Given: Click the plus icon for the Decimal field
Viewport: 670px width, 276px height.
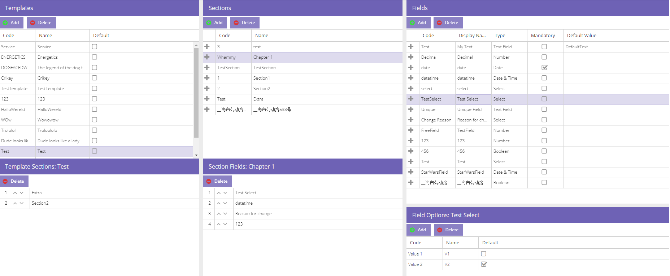Looking at the screenshot, I should (x=411, y=57).
